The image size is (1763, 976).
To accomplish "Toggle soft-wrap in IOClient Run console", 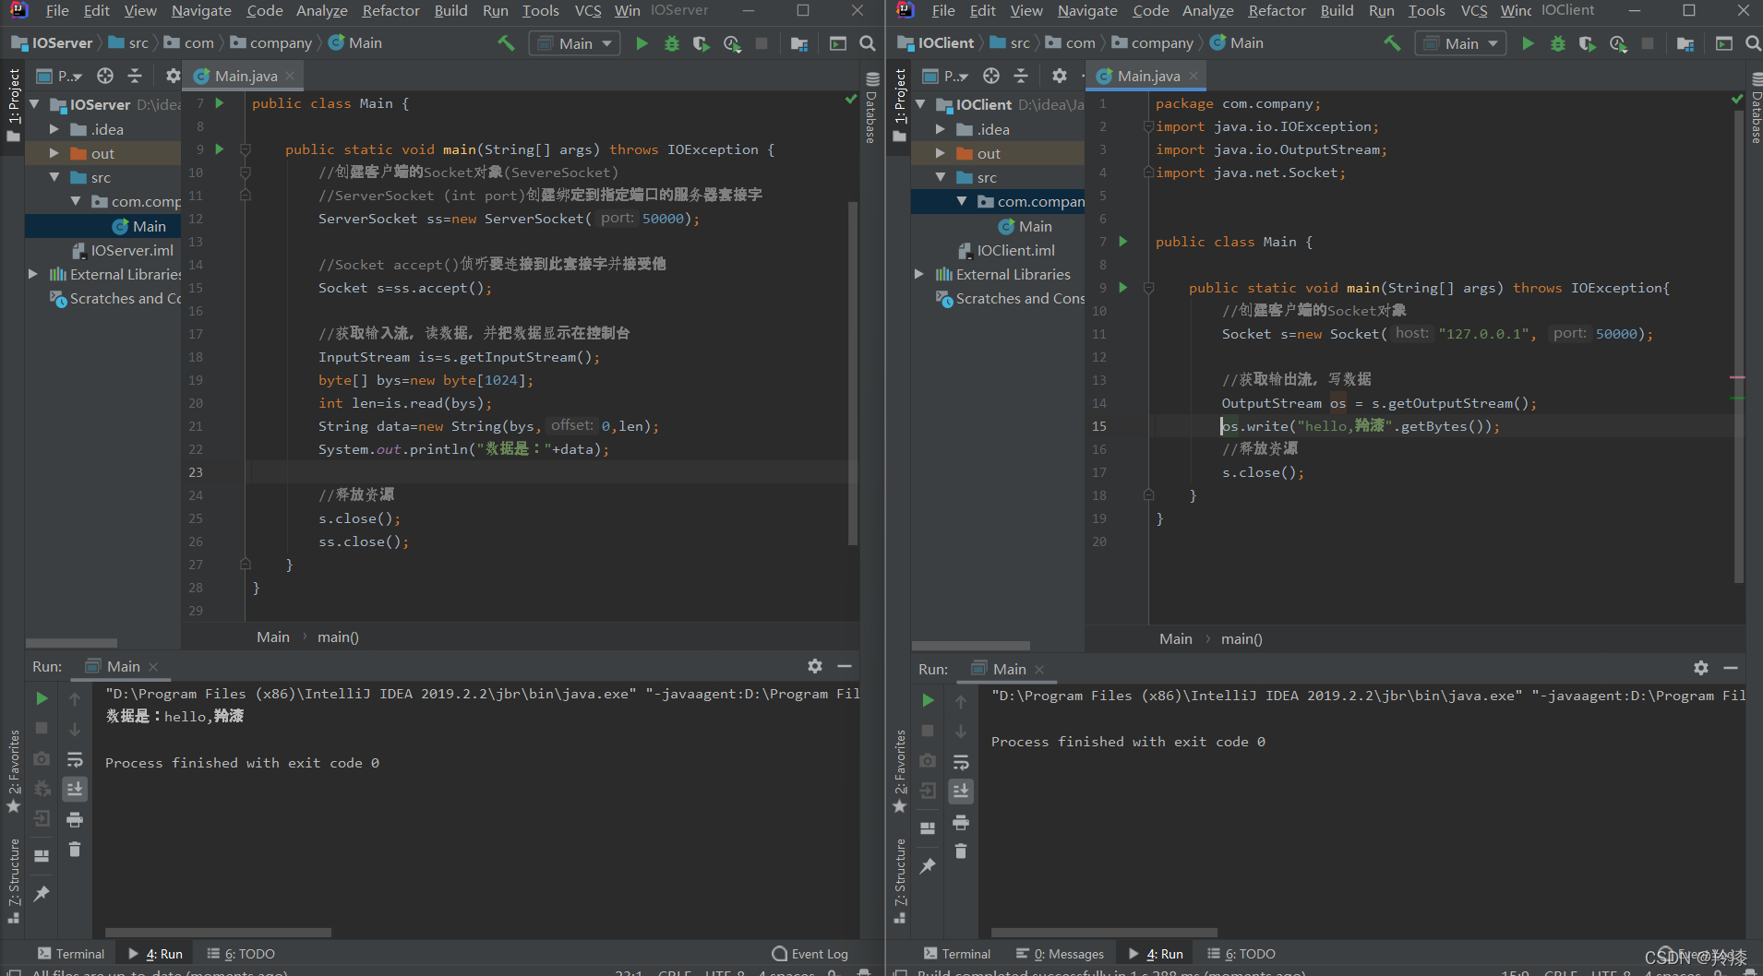I will (x=961, y=762).
